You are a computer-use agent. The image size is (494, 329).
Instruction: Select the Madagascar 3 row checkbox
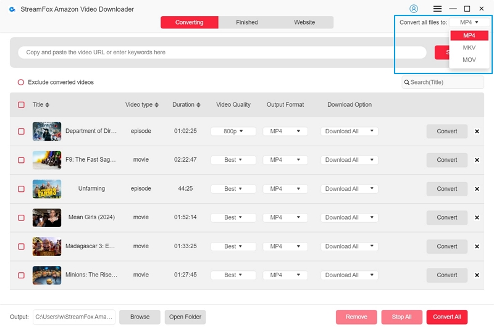[21, 246]
